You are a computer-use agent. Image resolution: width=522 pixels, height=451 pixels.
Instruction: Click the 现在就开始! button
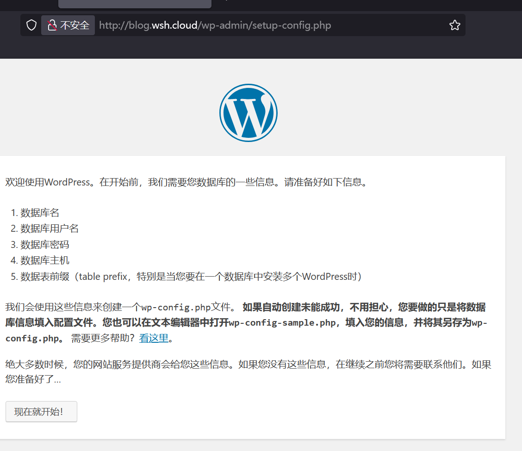click(x=41, y=412)
